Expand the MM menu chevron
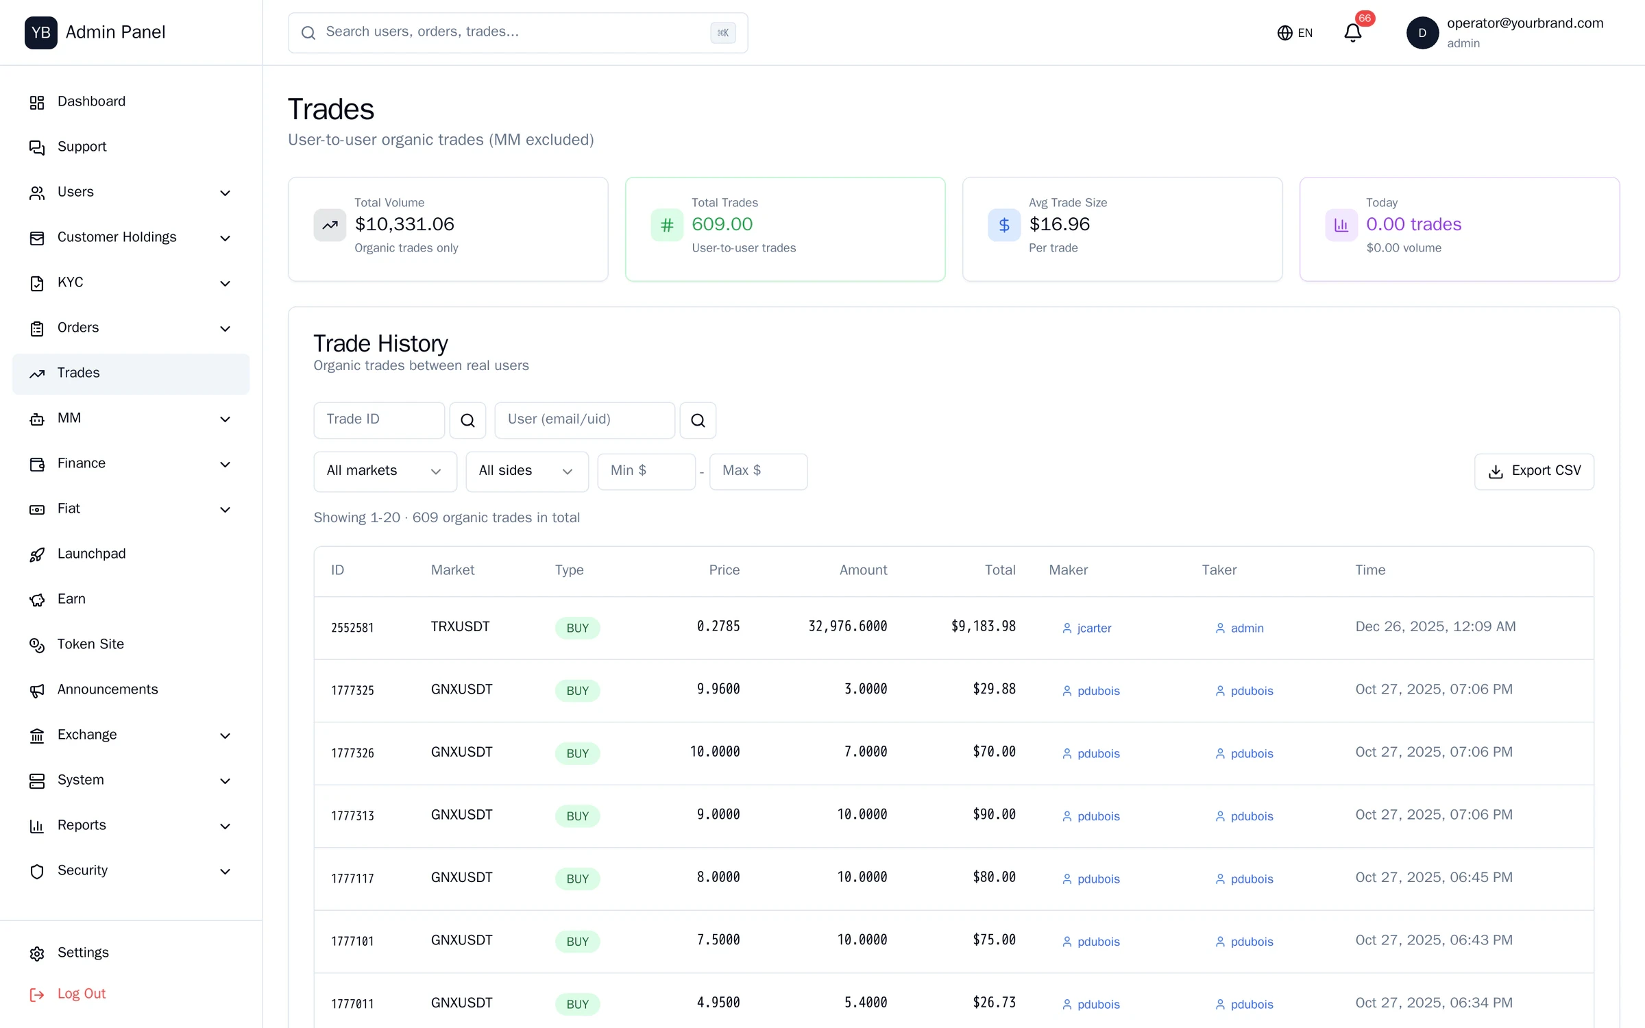1645x1028 pixels. click(225, 419)
